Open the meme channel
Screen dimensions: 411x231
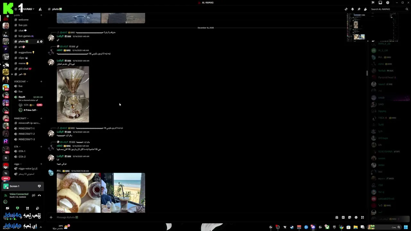(28, 63)
